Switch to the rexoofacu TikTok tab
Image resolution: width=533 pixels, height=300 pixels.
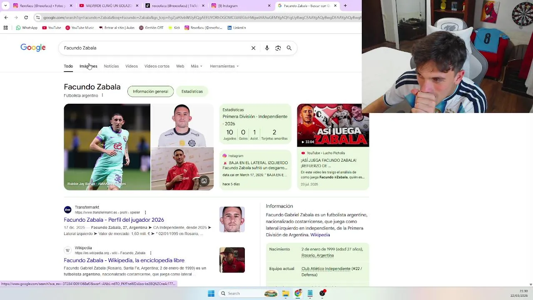click(174, 6)
